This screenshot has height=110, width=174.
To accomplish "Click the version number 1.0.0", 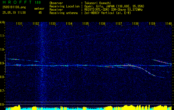I will pyautogui.click(x=38, y=2).
